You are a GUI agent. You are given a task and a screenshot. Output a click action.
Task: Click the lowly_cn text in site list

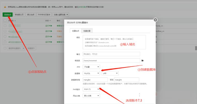pos(159,26)
